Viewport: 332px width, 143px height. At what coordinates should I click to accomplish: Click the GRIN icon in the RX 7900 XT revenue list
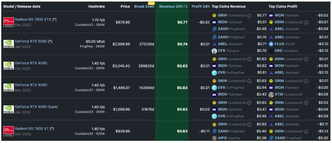[215, 124]
